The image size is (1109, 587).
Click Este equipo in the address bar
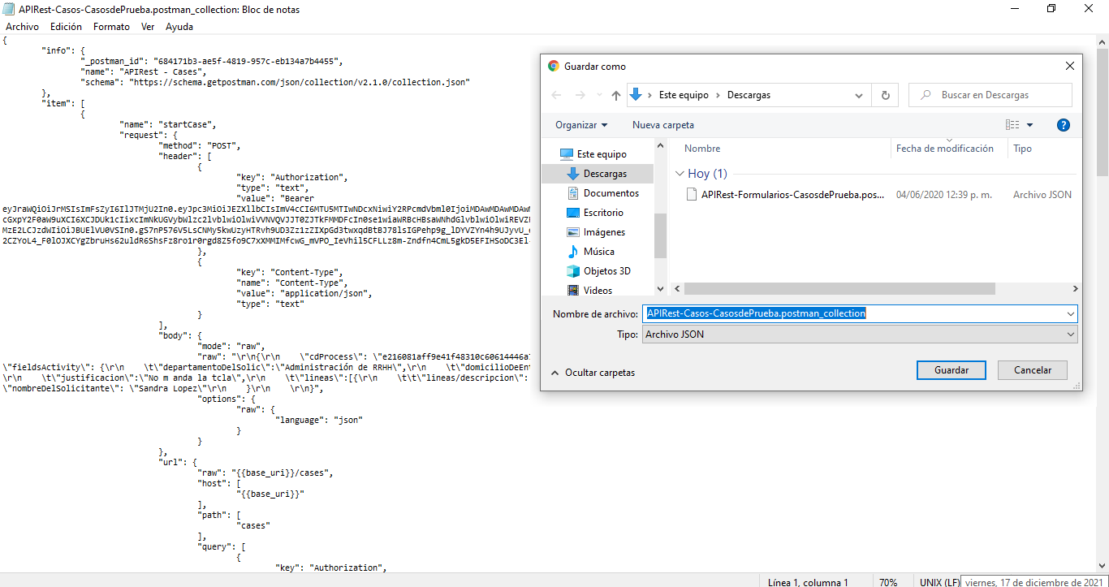coord(684,95)
